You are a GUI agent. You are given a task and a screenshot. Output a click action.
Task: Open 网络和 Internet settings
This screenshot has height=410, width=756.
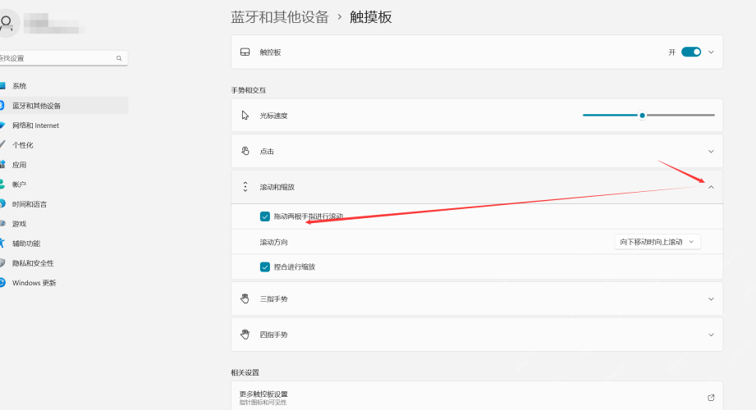pyautogui.click(x=64, y=125)
